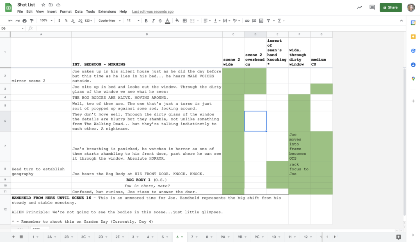Open the comment history
420x242 pixels.
(372, 7)
